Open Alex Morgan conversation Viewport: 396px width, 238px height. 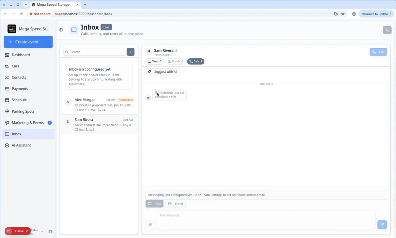pos(99,104)
